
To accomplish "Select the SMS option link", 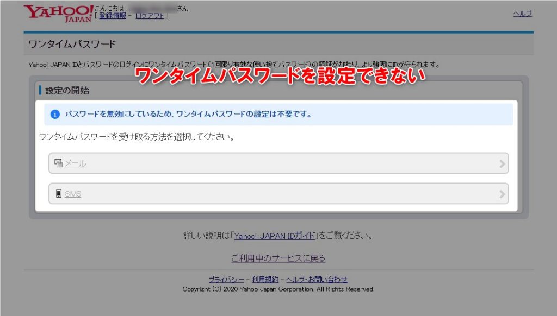I will click(x=73, y=194).
